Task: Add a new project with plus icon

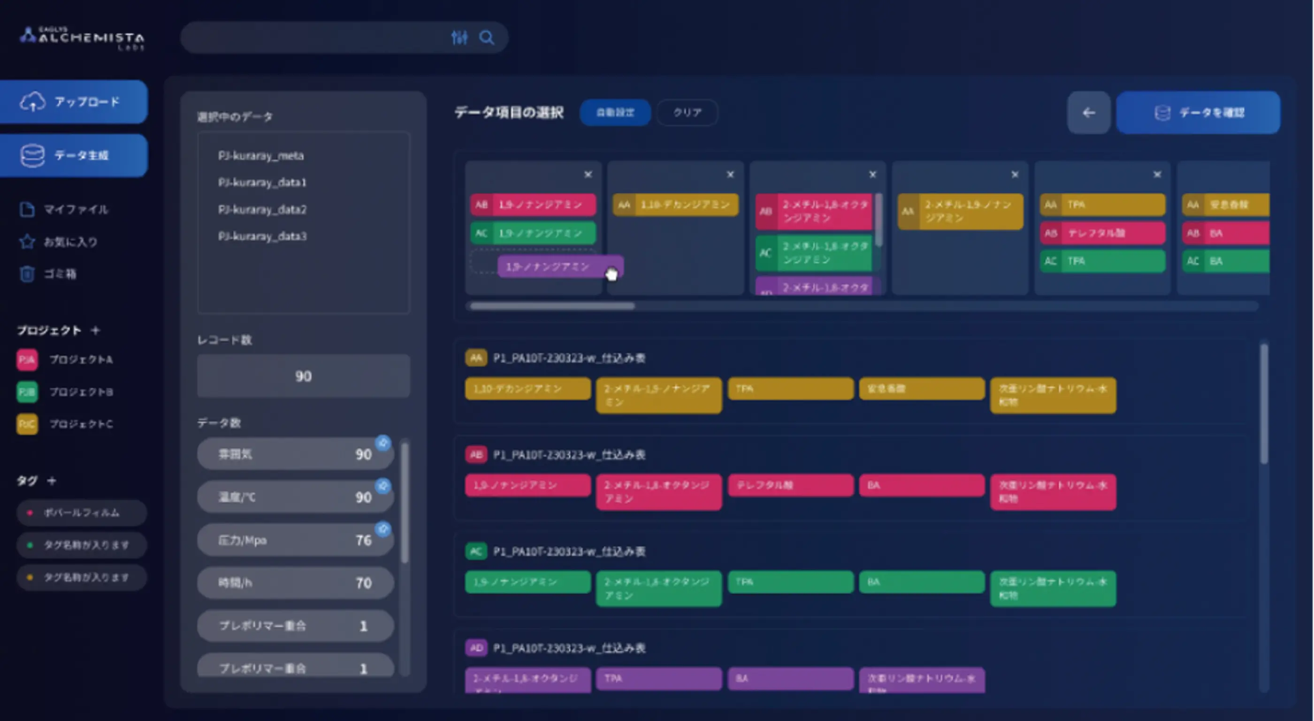Action: [95, 330]
